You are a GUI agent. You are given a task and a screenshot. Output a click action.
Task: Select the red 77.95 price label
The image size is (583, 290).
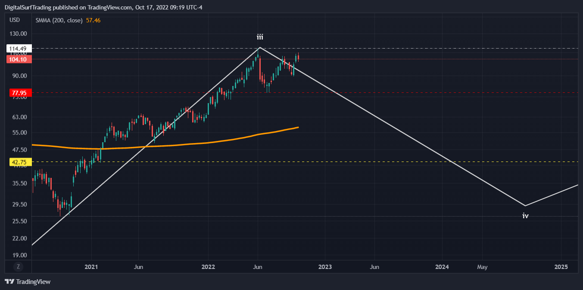click(20, 92)
